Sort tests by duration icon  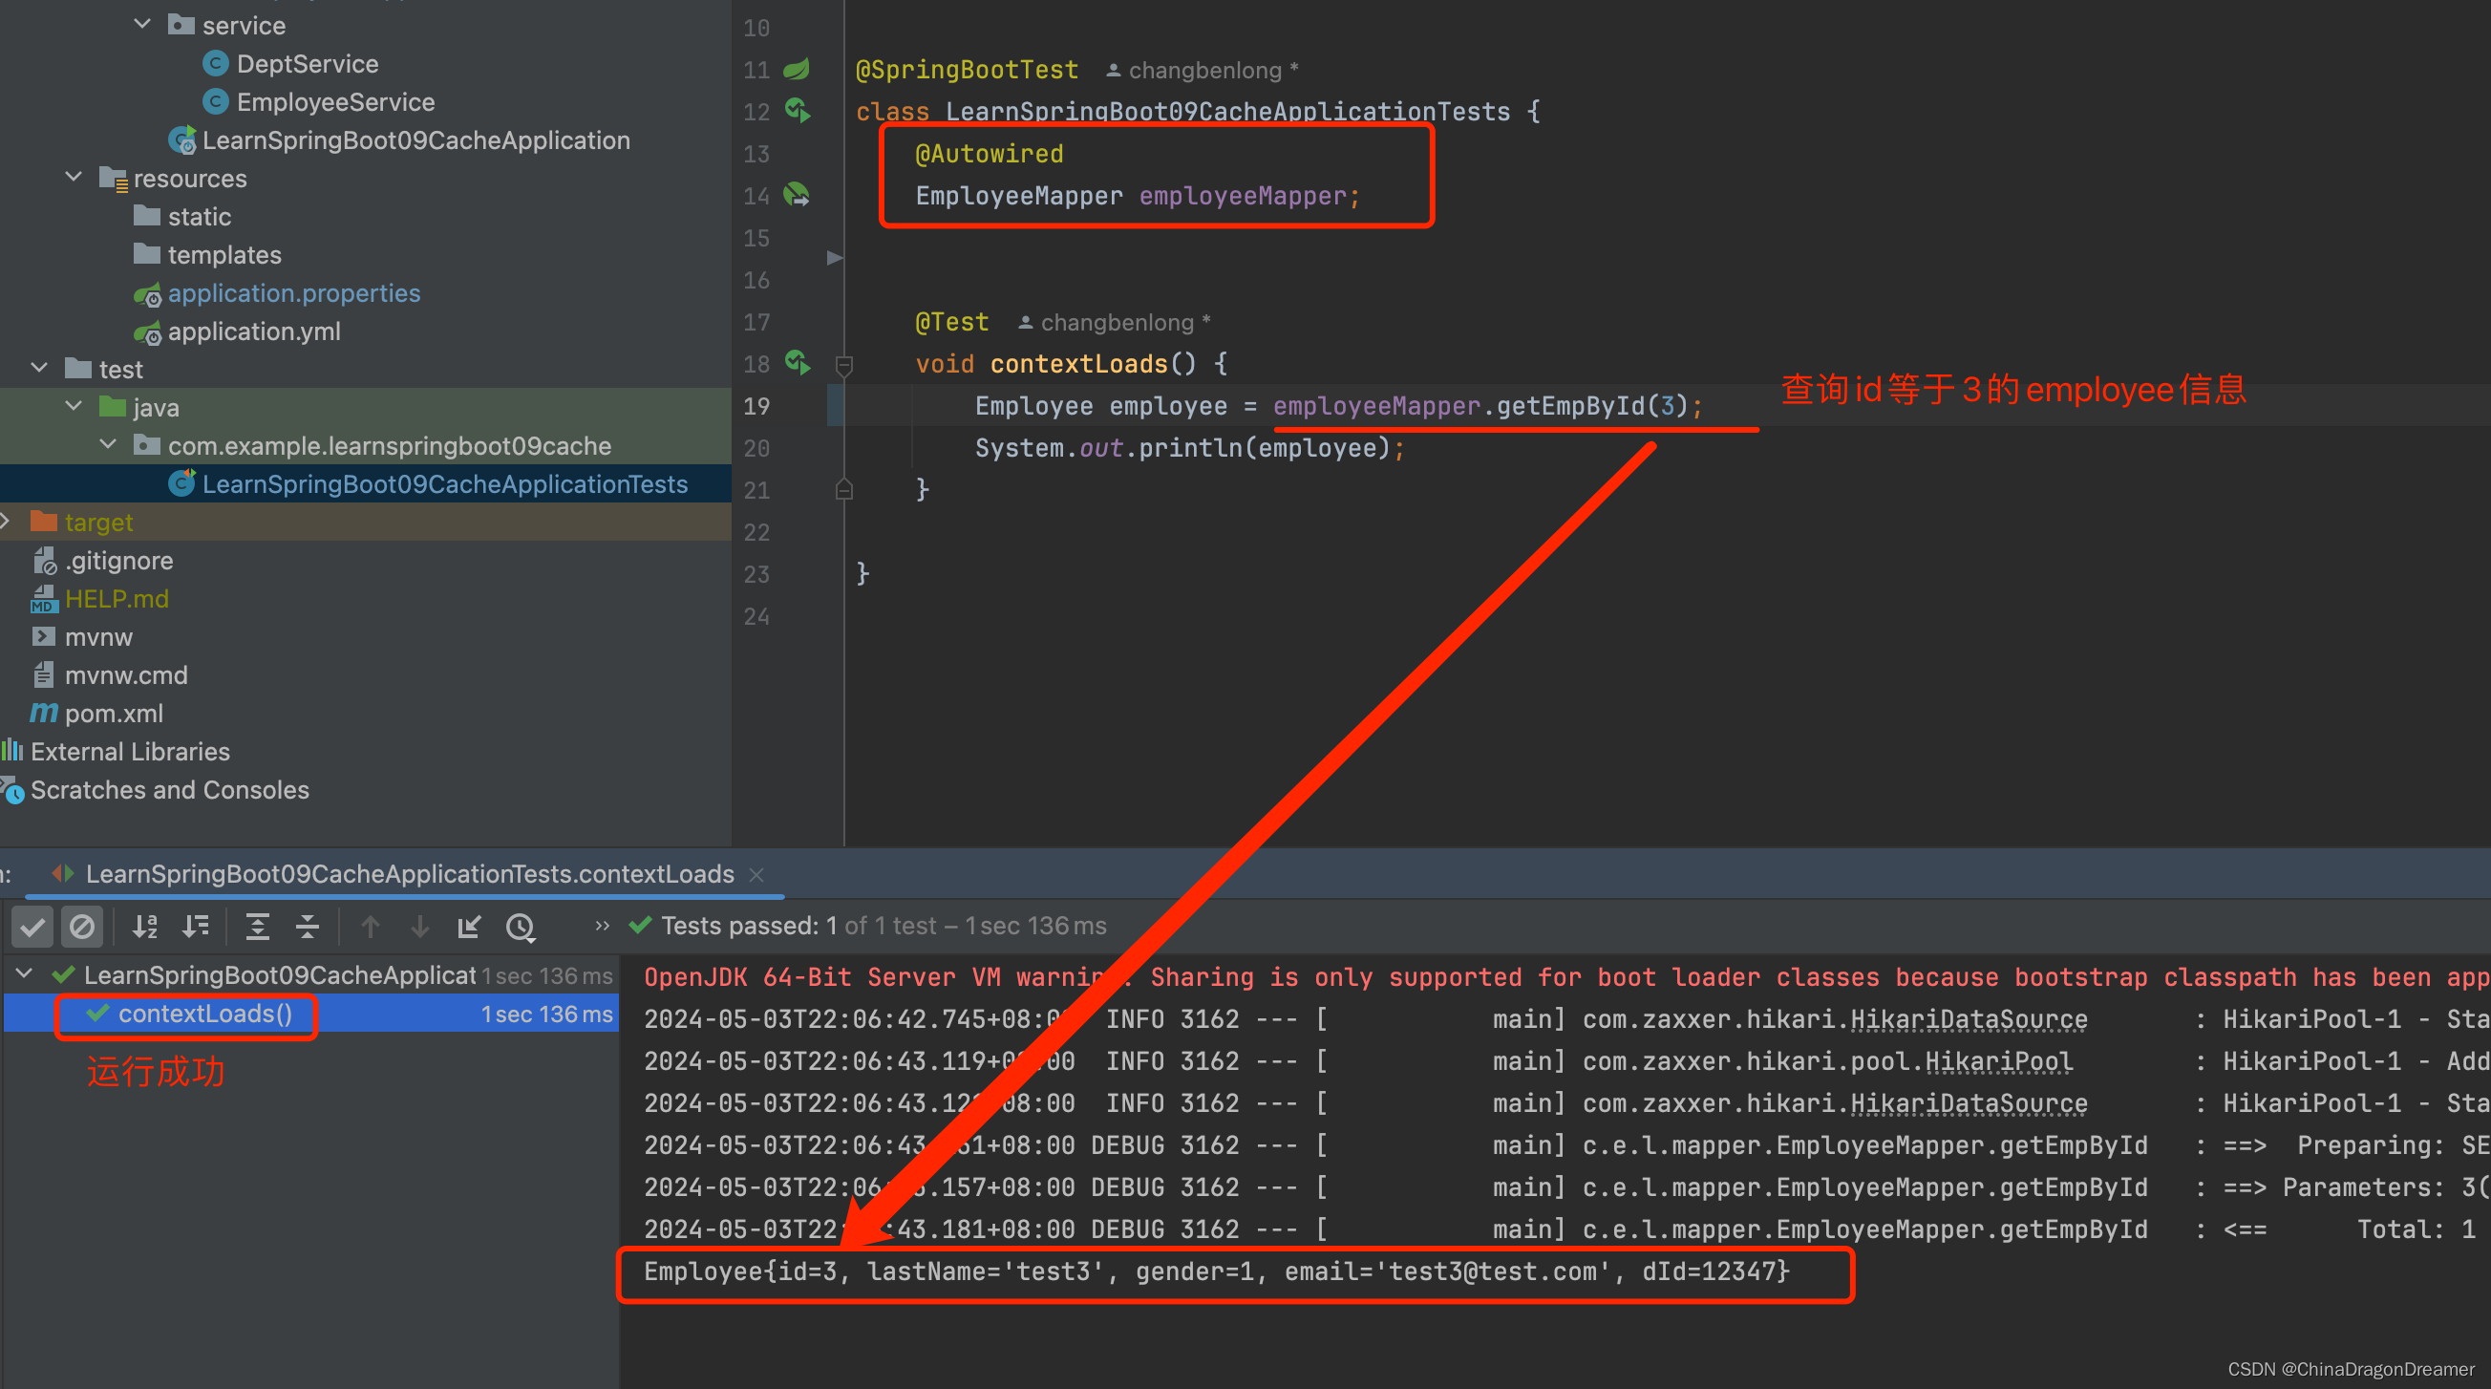[x=196, y=927]
